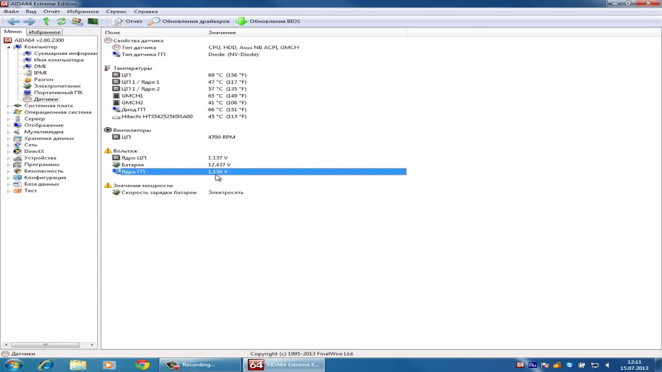This screenshot has height=372, width=662.
Task: Open the Файл menu
Action: click(11, 11)
